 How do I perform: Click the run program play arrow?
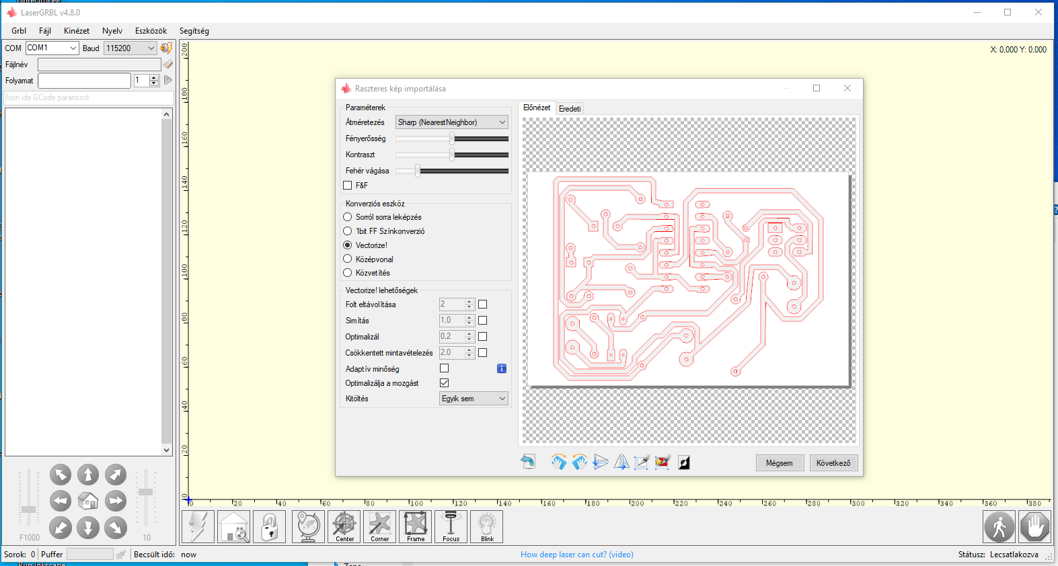pos(167,80)
